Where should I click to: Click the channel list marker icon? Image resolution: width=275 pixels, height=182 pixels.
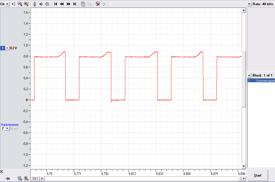pos(13,4)
